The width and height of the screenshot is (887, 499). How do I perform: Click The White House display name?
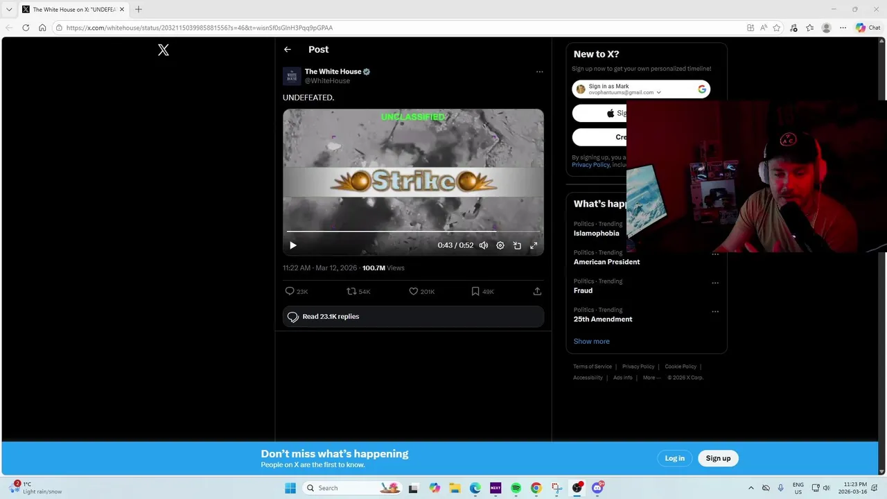[x=333, y=71]
